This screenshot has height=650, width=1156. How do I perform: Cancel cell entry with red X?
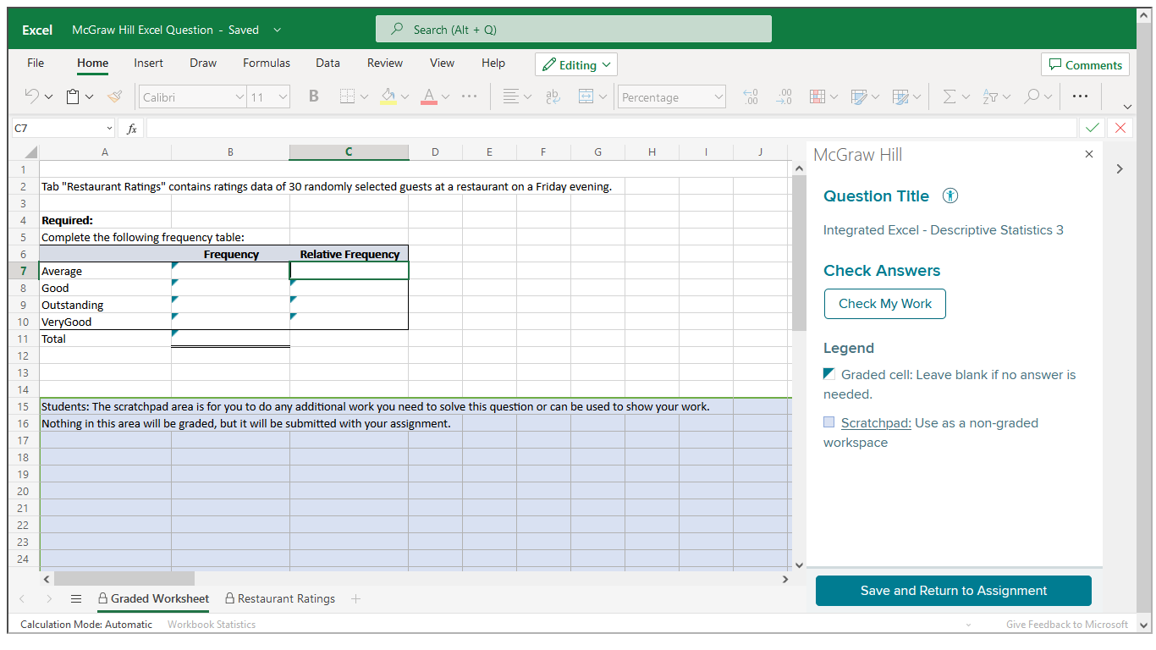click(1120, 128)
